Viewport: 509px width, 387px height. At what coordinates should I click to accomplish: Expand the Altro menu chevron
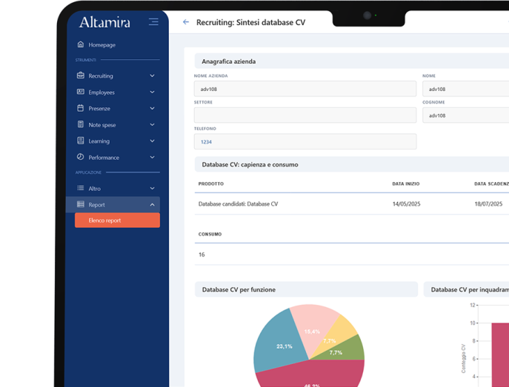point(152,188)
